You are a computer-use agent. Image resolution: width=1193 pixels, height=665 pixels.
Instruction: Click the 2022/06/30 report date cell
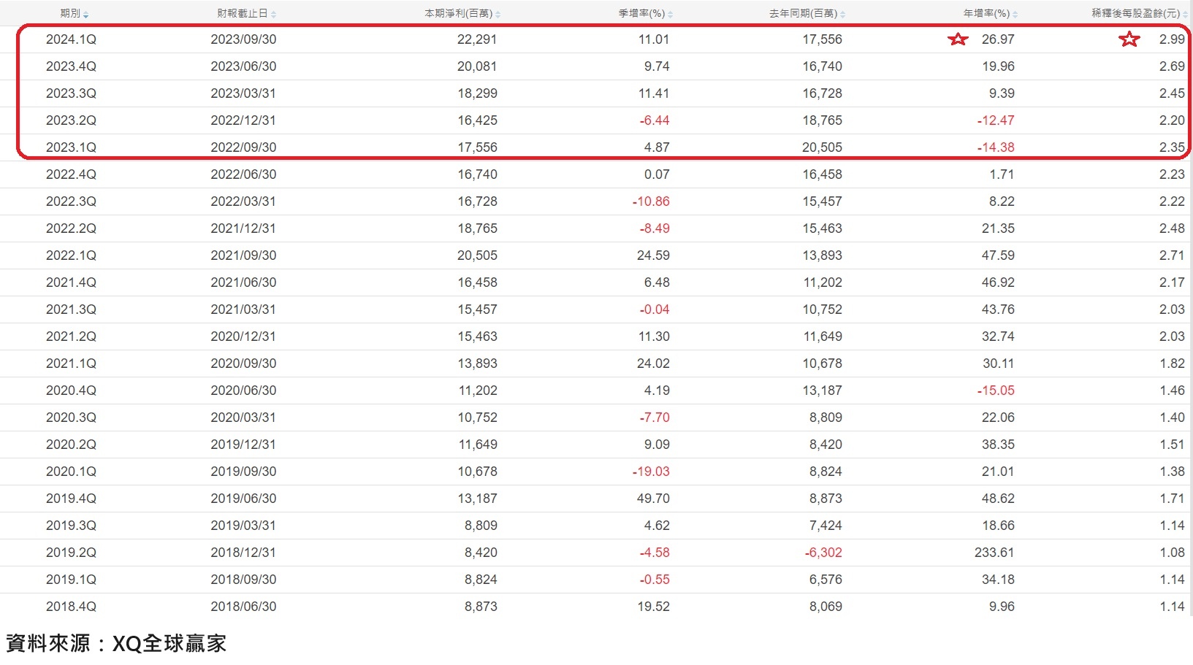(x=243, y=174)
